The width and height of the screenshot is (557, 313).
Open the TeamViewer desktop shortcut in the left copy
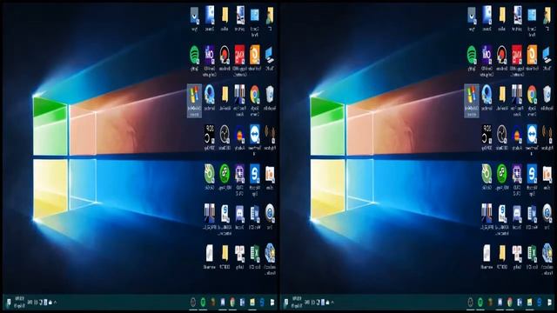[x=254, y=134]
